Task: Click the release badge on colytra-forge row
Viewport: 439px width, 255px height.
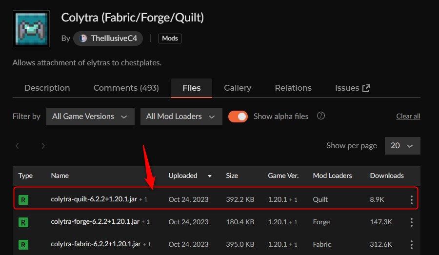Action: pyautogui.click(x=23, y=222)
